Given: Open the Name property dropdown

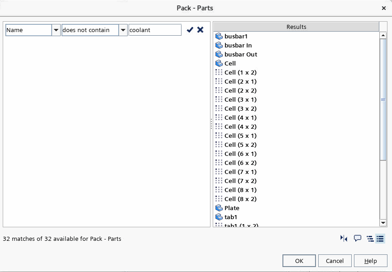Looking at the screenshot, I should point(56,30).
